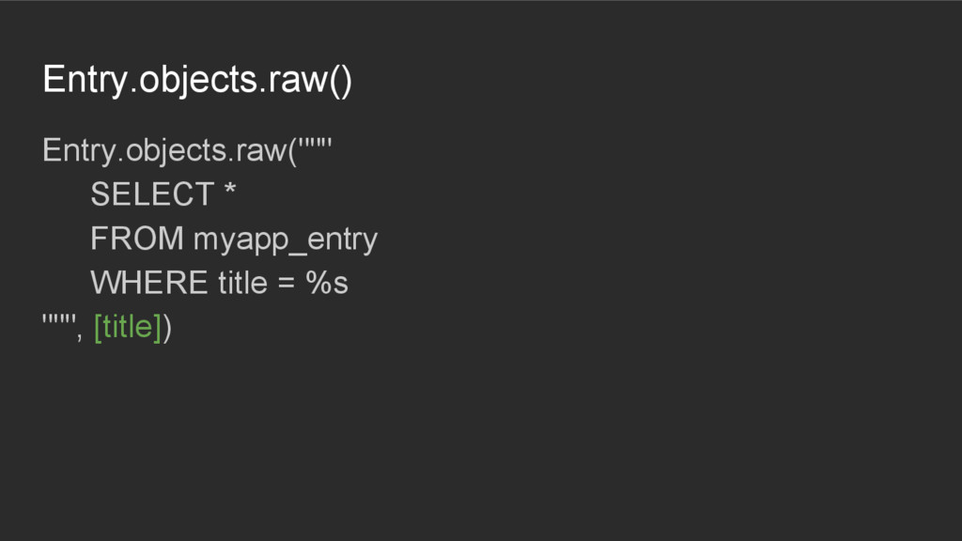Click the final closing parenthesis after [title]

pyautogui.click(x=167, y=328)
